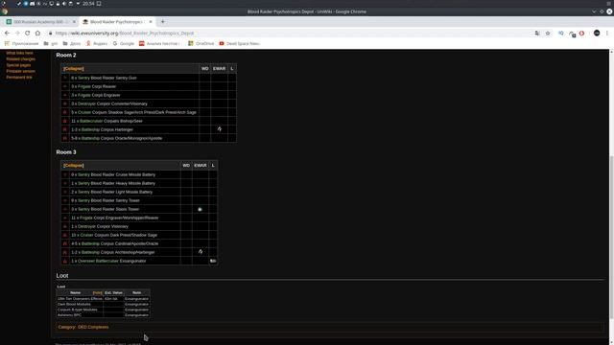
Task: View site security lock info
Action: tap(51, 34)
